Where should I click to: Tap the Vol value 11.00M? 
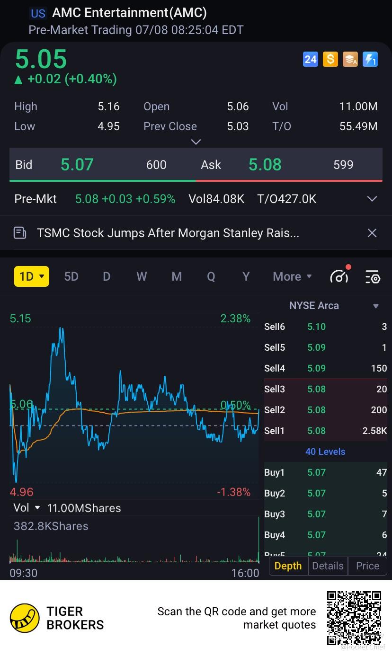358,106
